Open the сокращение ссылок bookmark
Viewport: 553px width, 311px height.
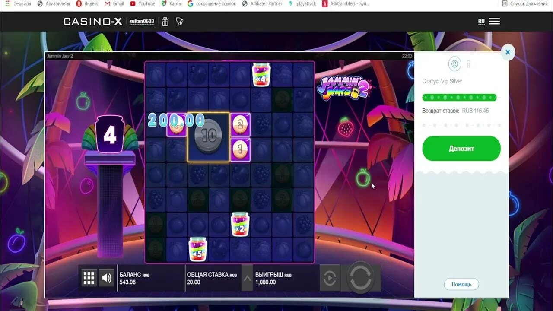click(x=212, y=3)
